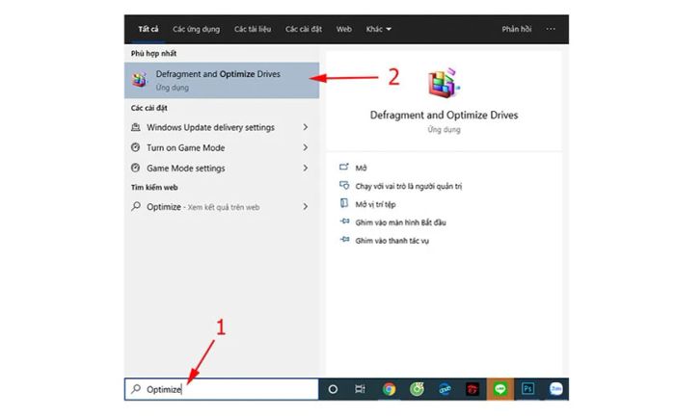Select the Tất cả tab
The height and width of the screenshot is (417, 675).
[x=148, y=29]
